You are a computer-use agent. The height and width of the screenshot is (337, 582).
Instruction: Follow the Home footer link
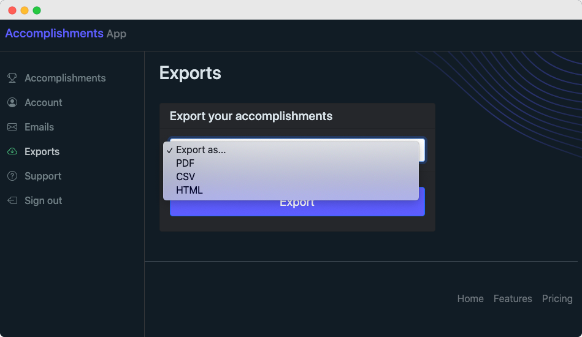click(470, 298)
